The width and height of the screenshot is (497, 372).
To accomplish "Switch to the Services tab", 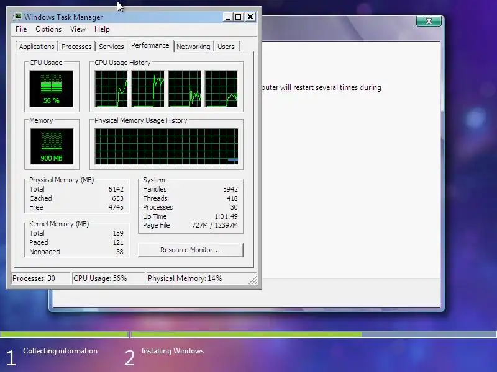I will (111, 46).
